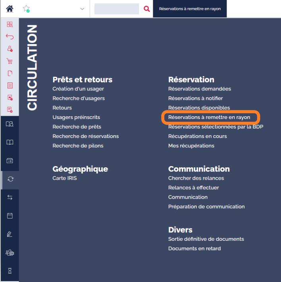Open the user group settings icon
This screenshot has height=282, width=281.
[10, 253]
